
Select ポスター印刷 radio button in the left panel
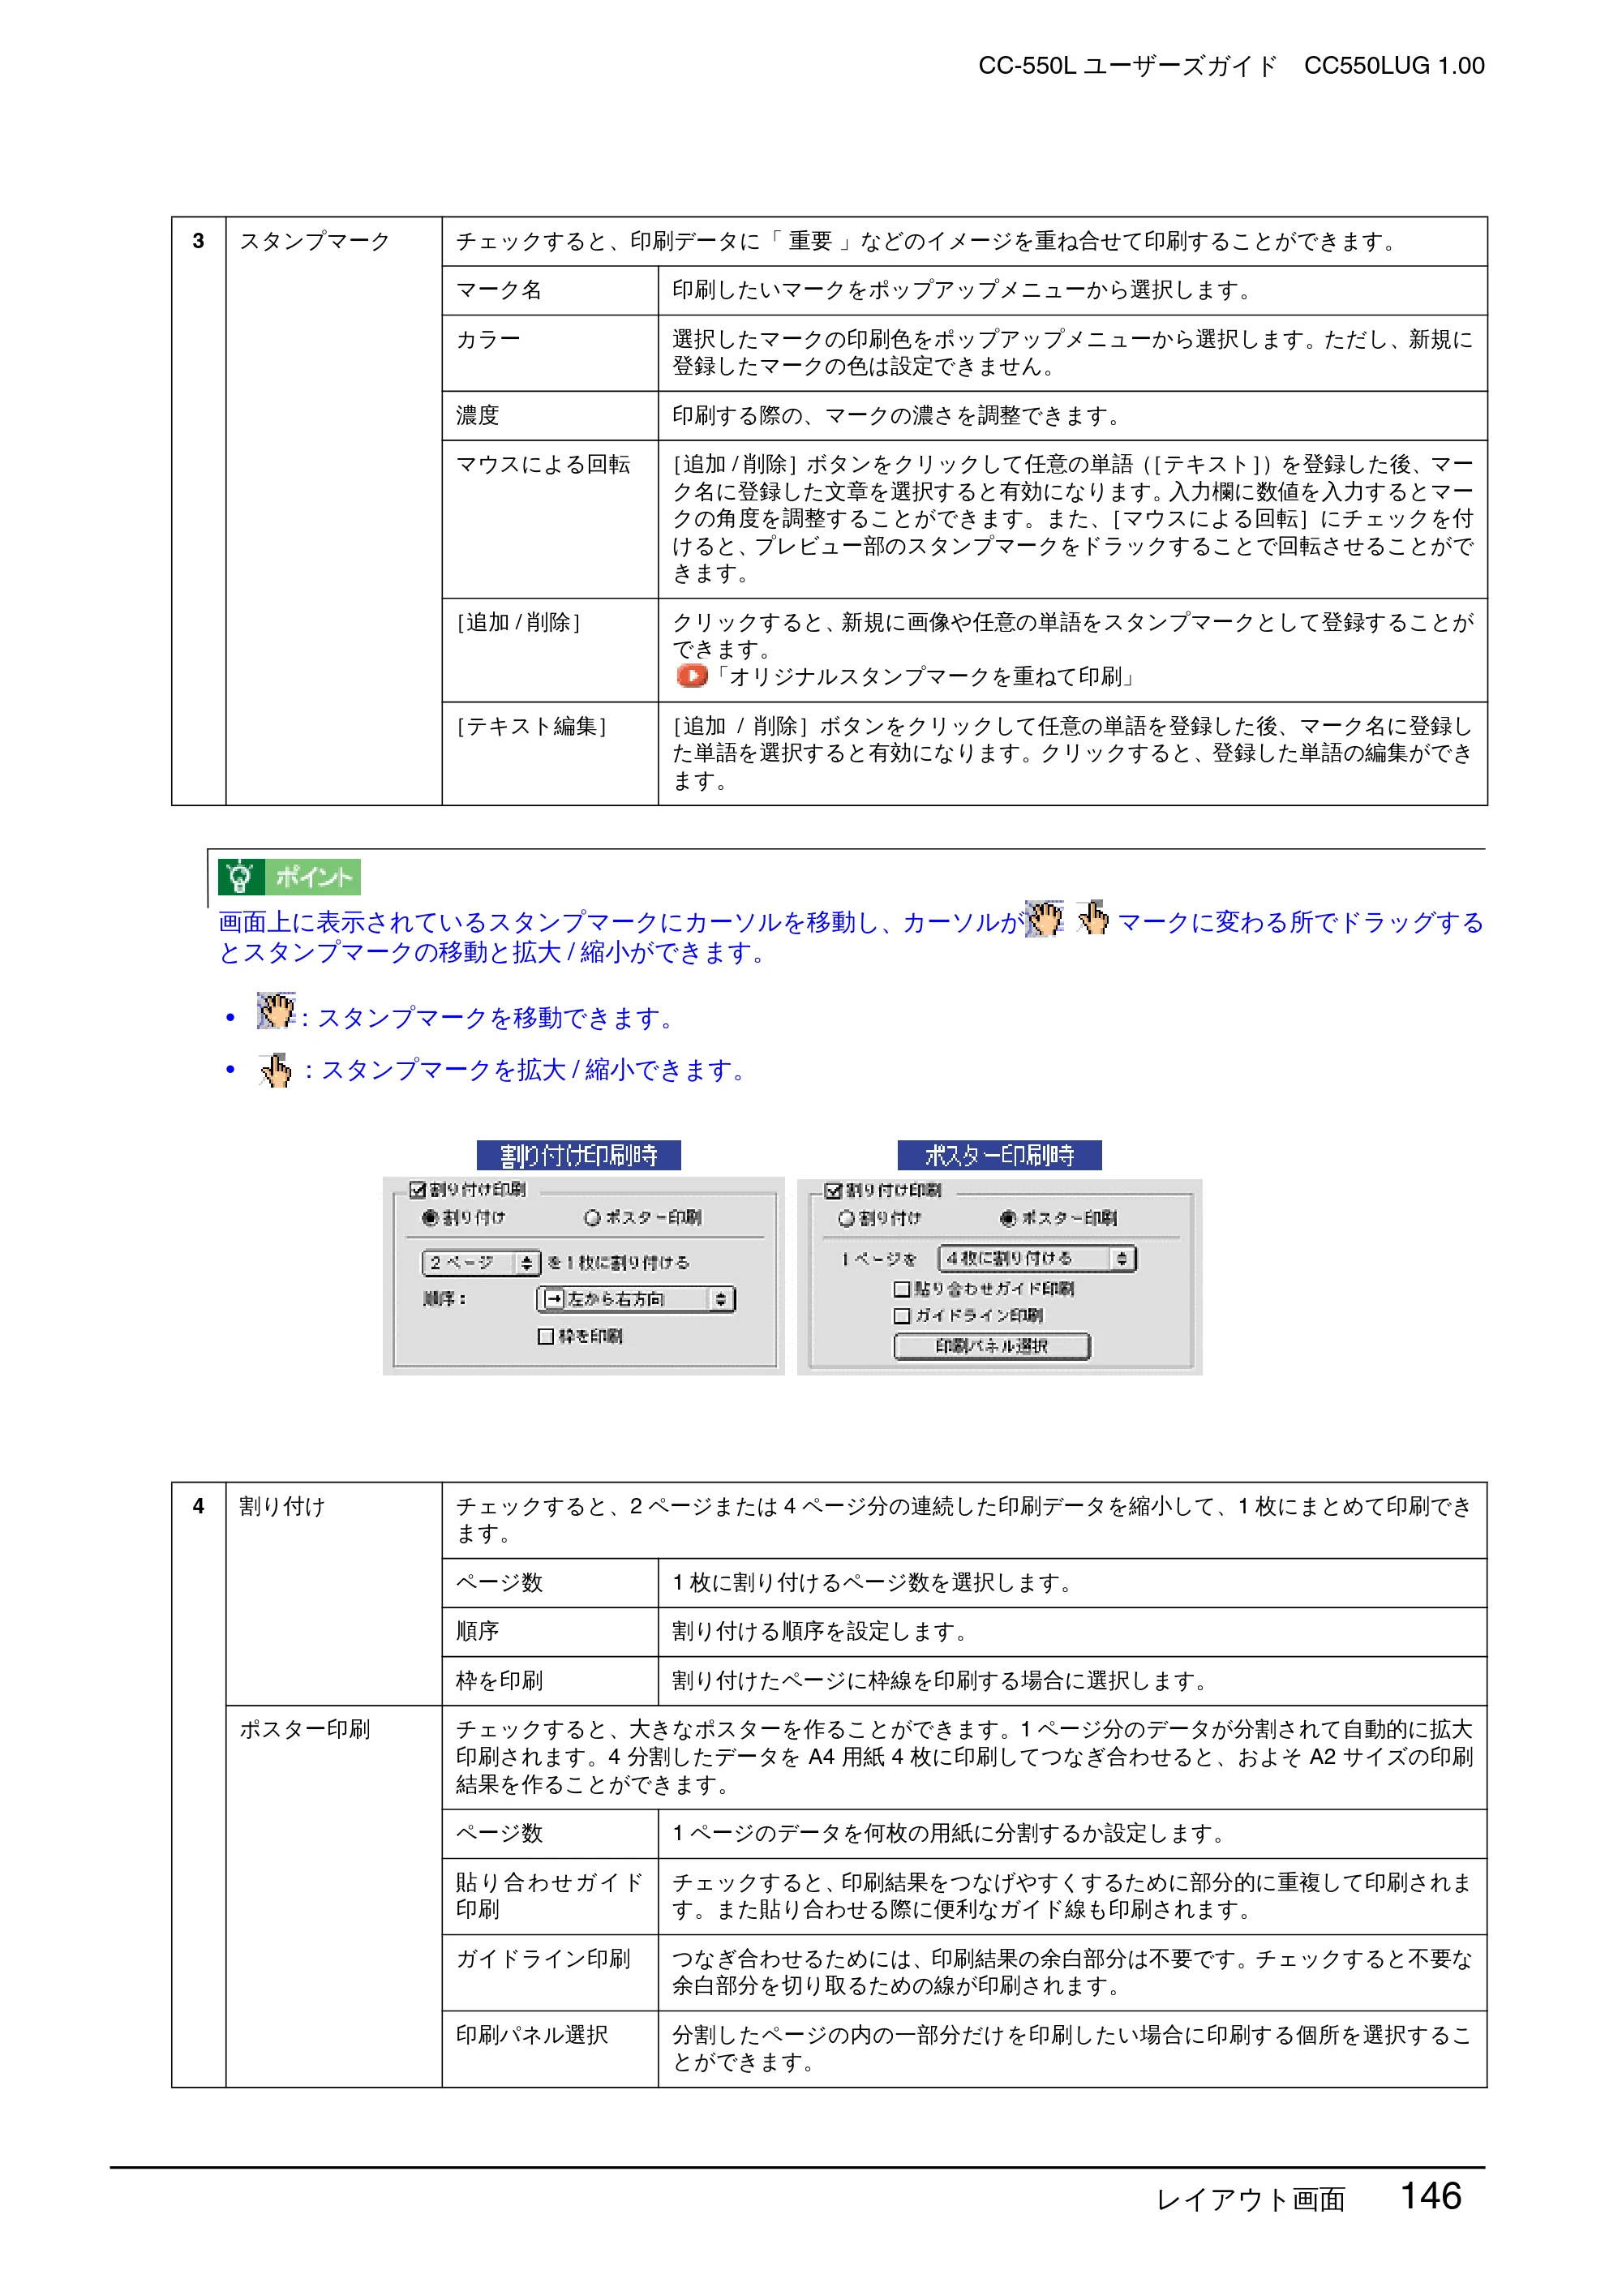pos(592,1217)
